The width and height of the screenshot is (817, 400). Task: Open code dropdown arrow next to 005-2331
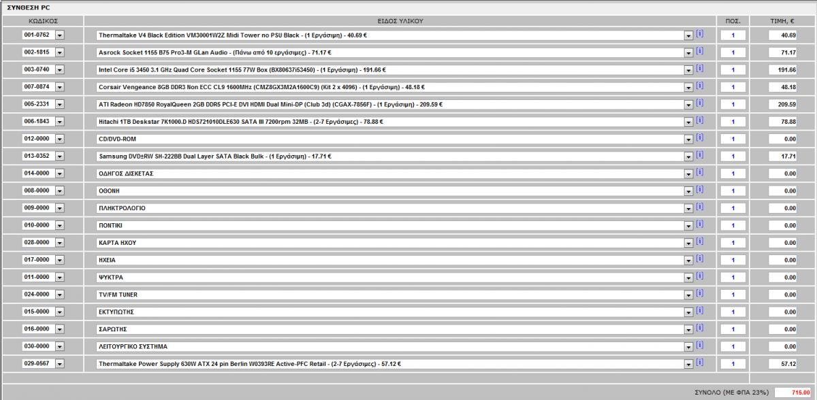(x=59, y=104)
